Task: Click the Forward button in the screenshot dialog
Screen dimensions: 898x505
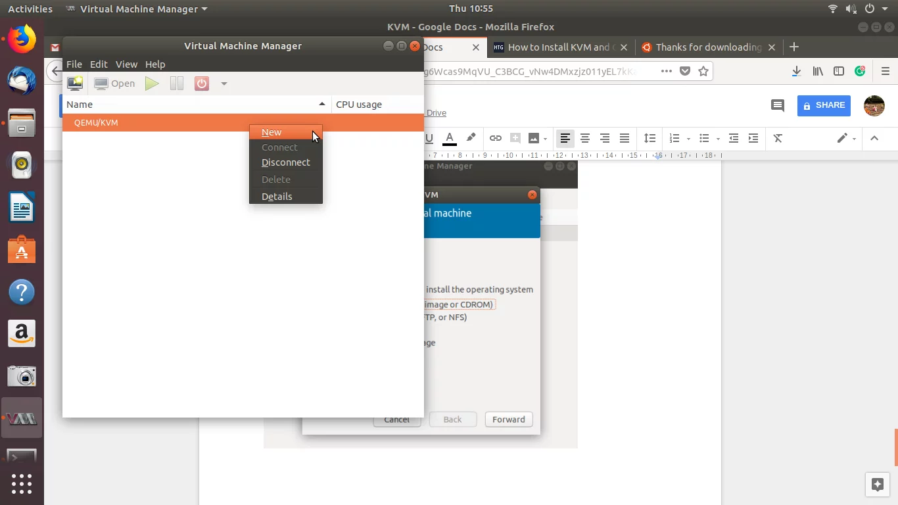Action: (x=509, y=420)
